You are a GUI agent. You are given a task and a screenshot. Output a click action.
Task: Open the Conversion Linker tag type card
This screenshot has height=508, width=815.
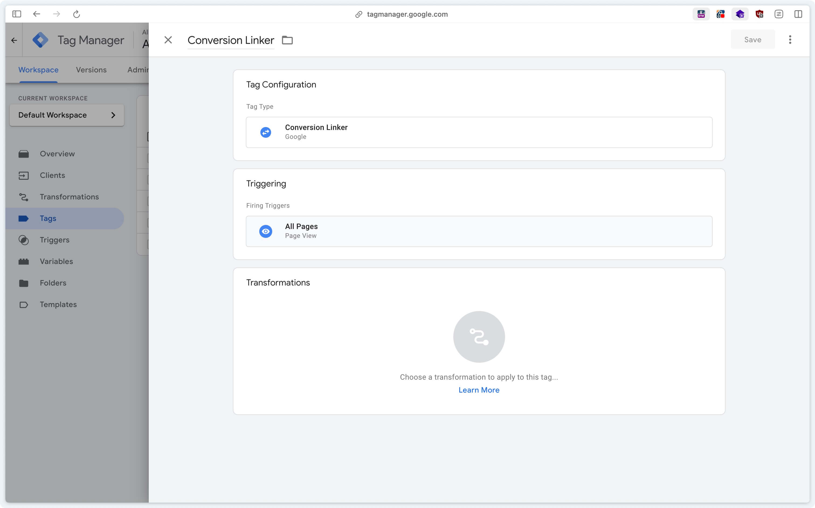pyautogui.click(x=479, y=132)
